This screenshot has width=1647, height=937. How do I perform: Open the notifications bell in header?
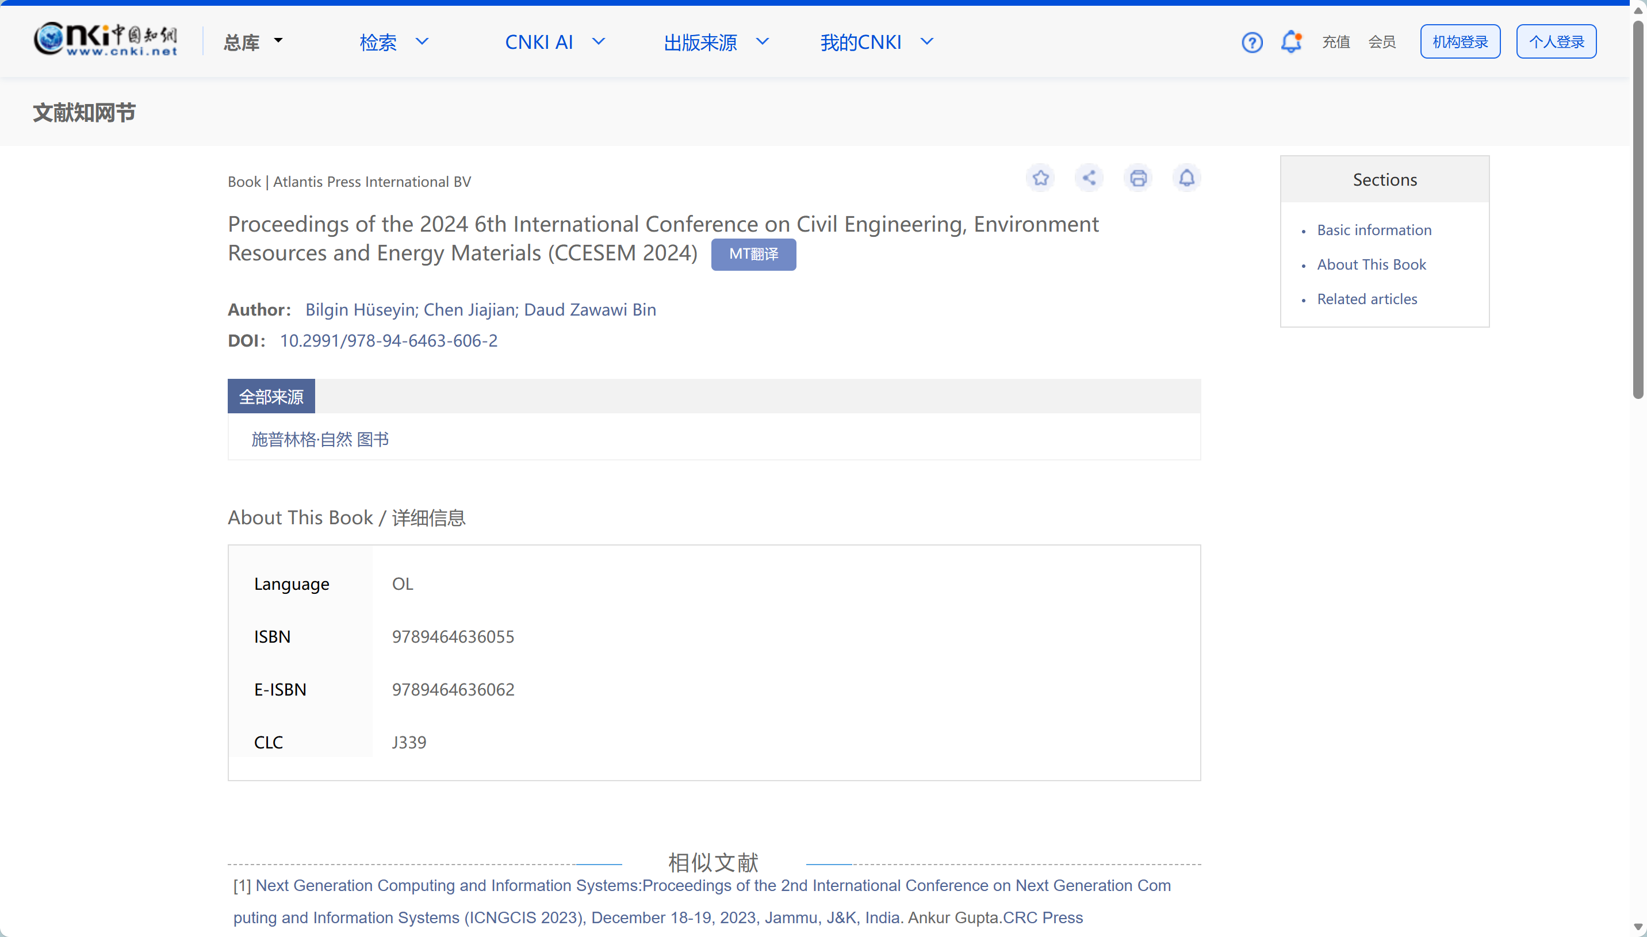click(x=1291, y=42)
